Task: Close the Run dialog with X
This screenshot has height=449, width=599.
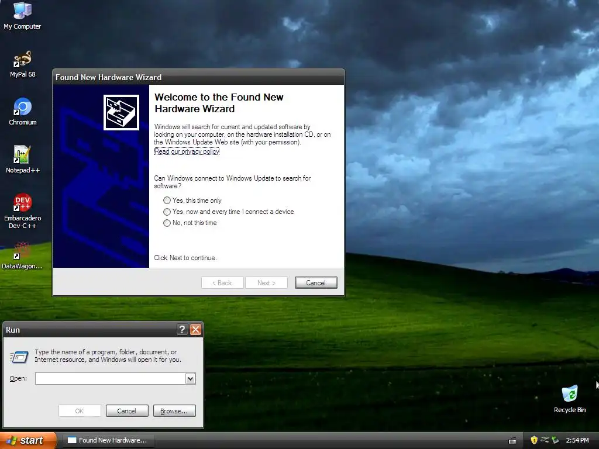Action: (195, 330)
